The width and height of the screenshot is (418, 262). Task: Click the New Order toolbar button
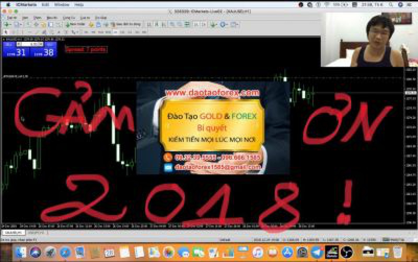76,24
